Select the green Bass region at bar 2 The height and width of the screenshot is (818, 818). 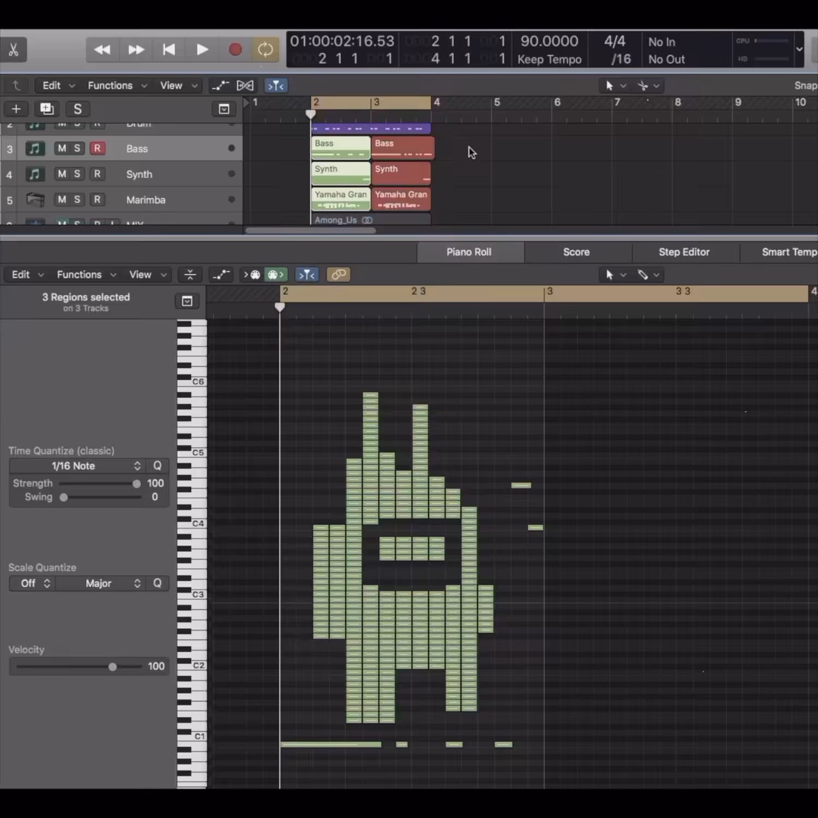[x=341, y=148]
